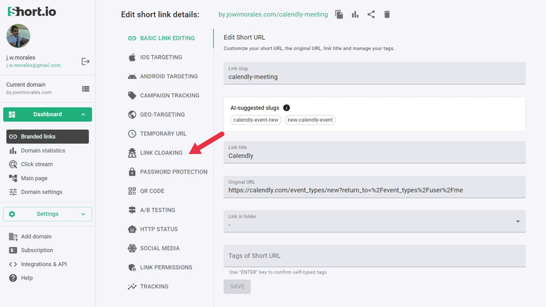Open Campaign Tracking tab
This screenshot has height=307, width=546.
[170, 95]
